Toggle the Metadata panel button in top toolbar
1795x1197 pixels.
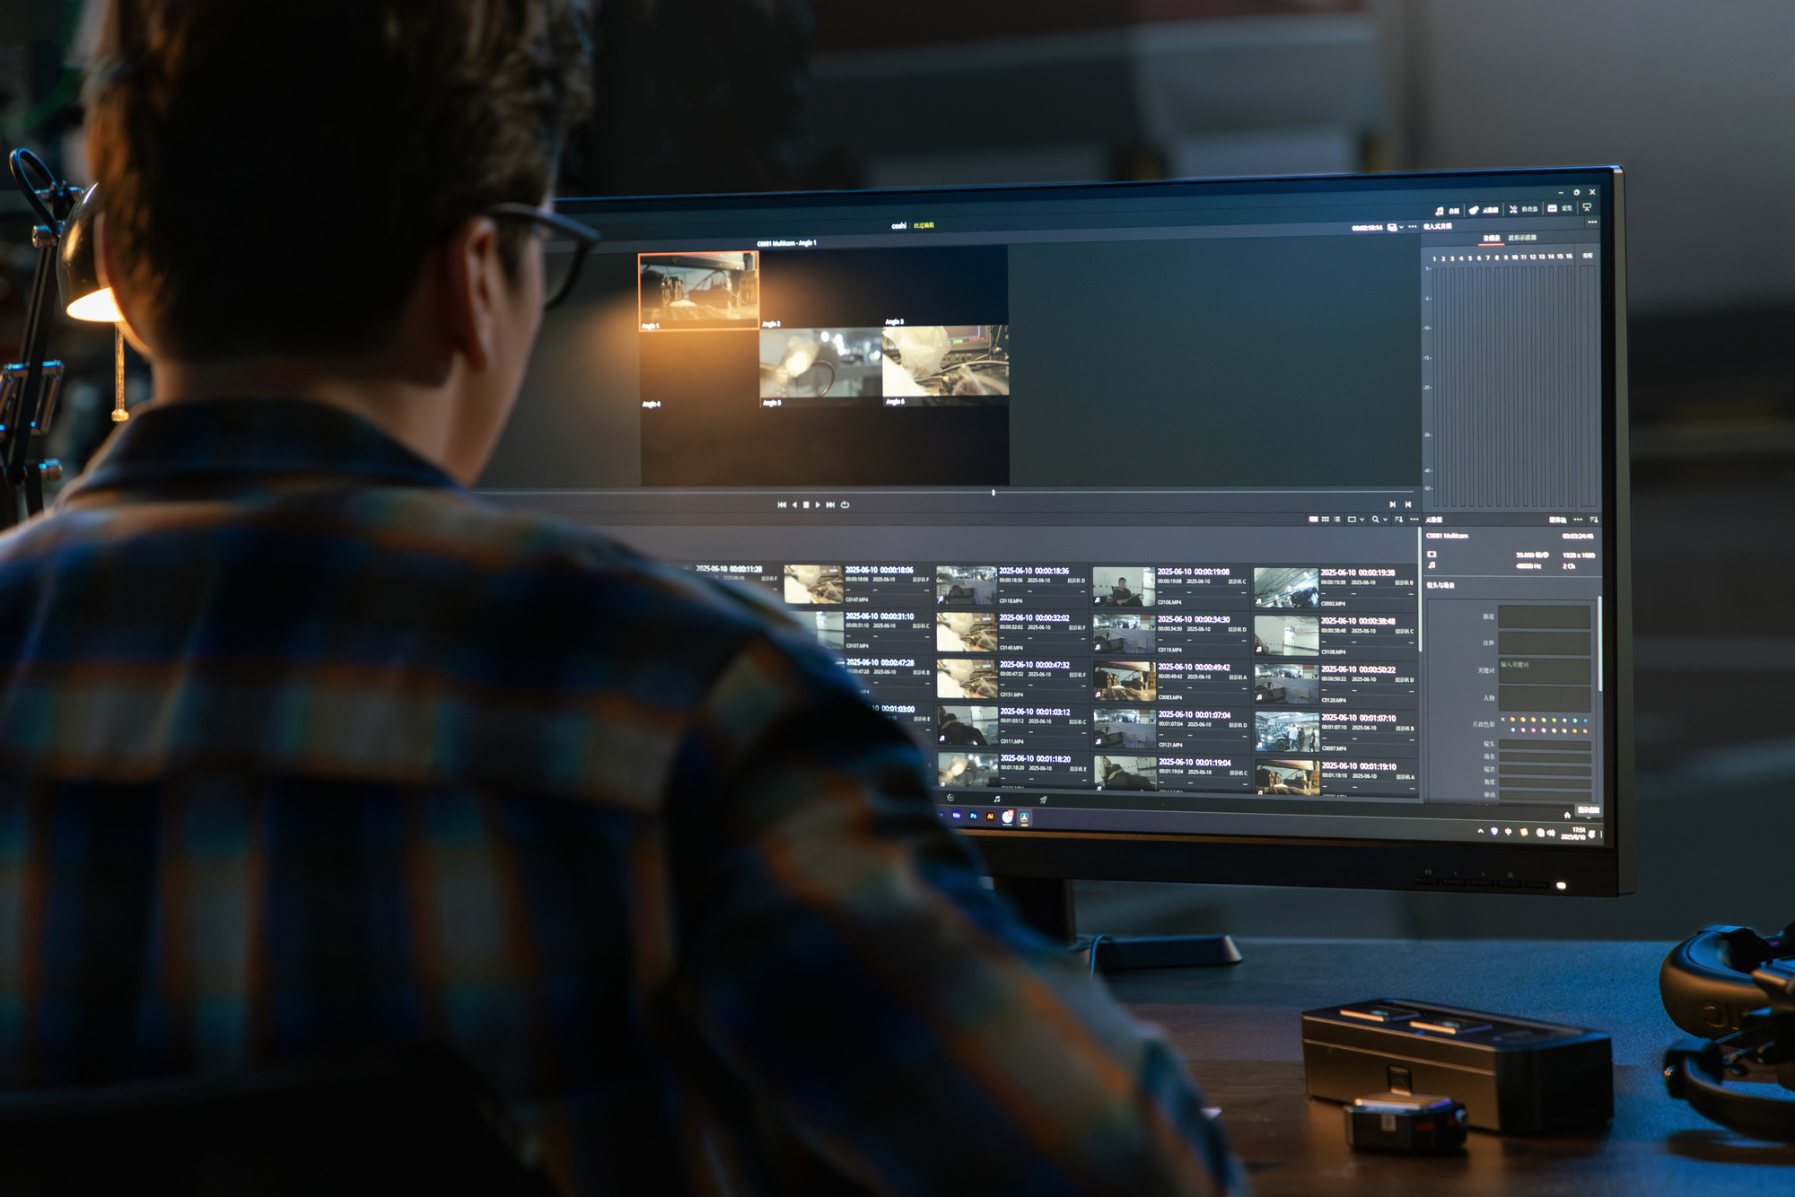[1485, 210]
